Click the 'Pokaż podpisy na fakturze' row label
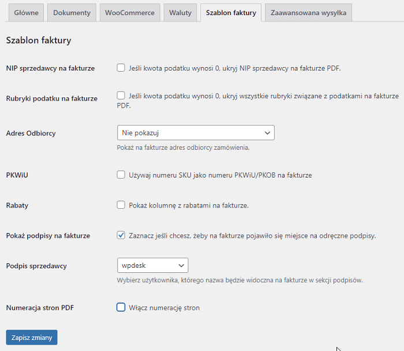The width and height of the screenshot is (404, 351). click(48, 235)
